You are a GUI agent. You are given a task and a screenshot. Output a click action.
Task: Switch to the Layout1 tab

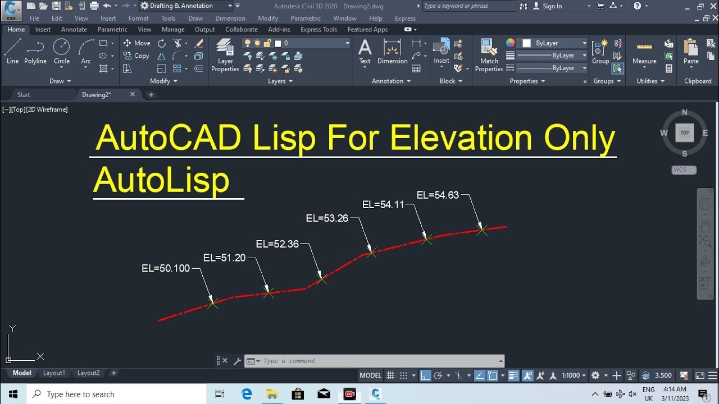click(54, 373)
